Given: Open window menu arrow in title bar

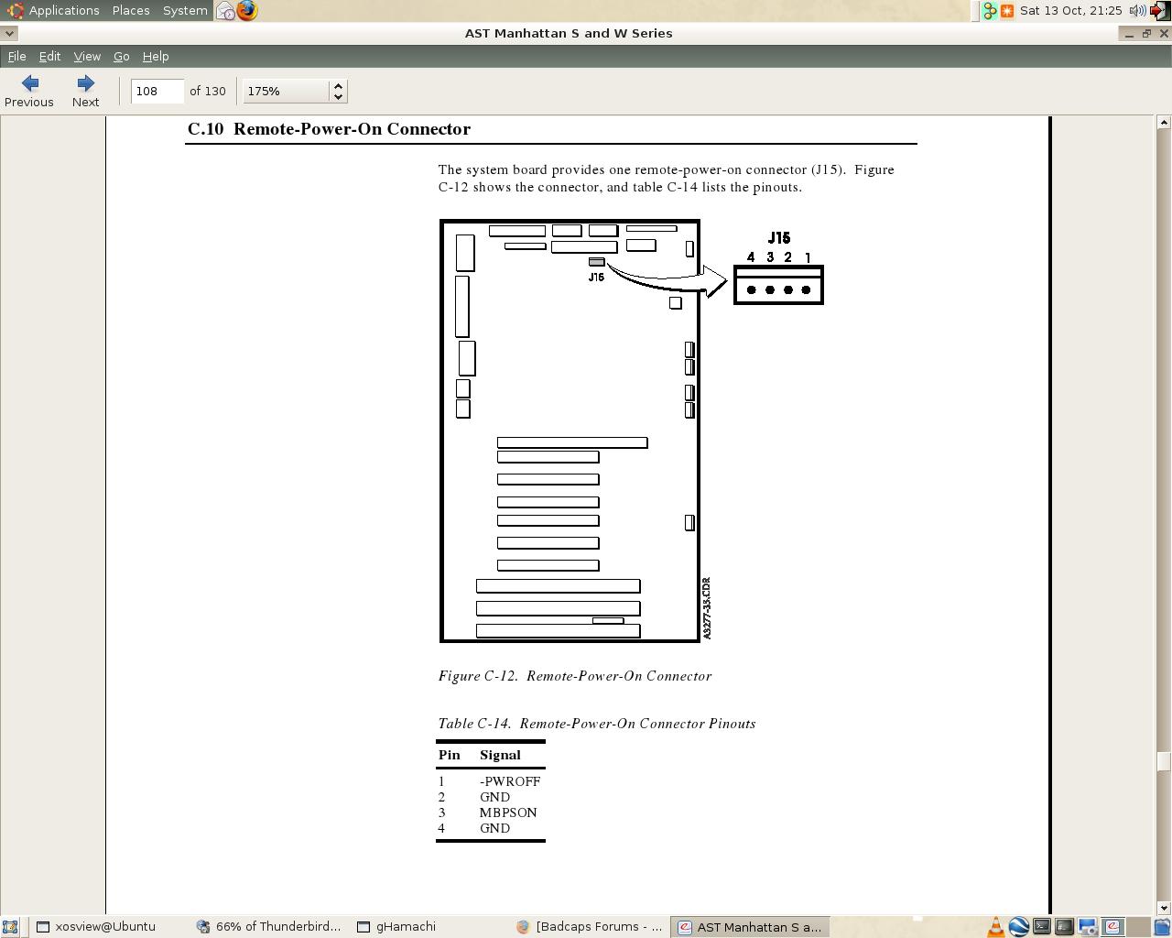Looking at the screenshot, I should [x=9, y=33].
